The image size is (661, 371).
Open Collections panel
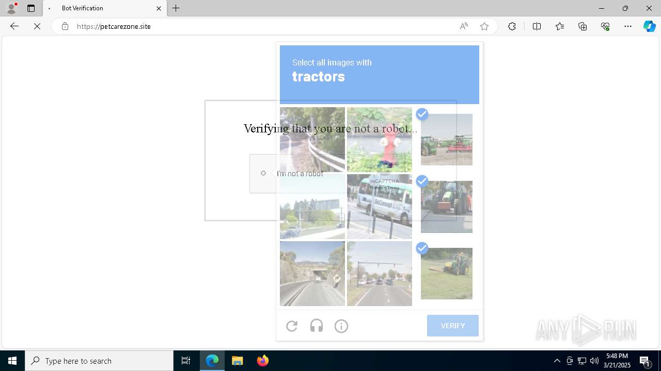583,26
